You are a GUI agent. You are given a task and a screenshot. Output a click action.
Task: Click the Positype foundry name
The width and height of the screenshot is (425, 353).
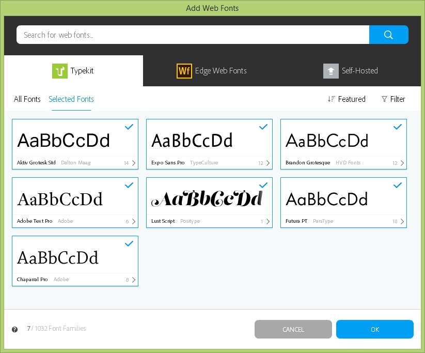pos(190,221)
